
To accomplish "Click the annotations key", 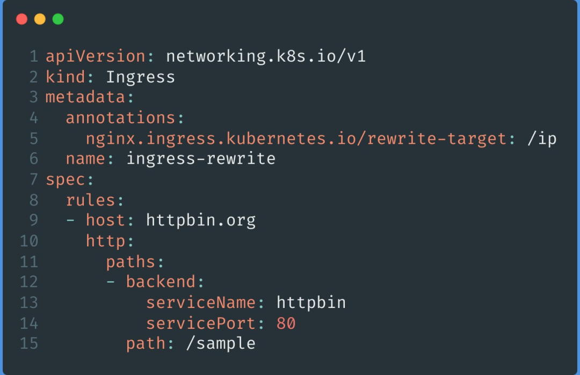I will click(121, 118).
